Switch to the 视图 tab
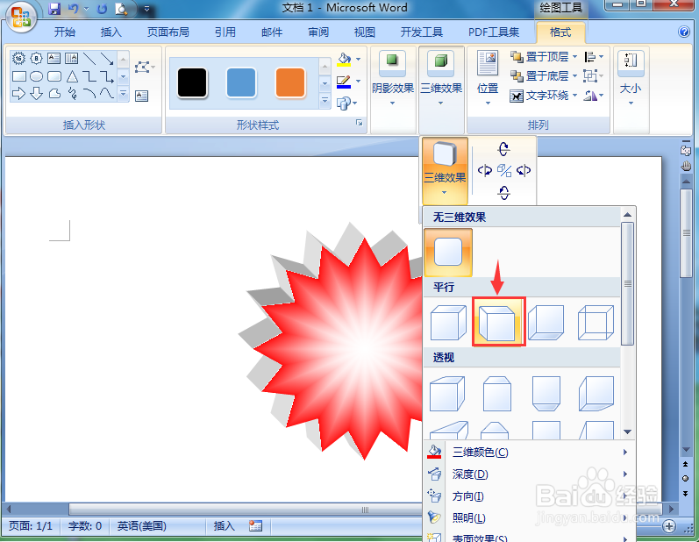 tap(364, 32)
